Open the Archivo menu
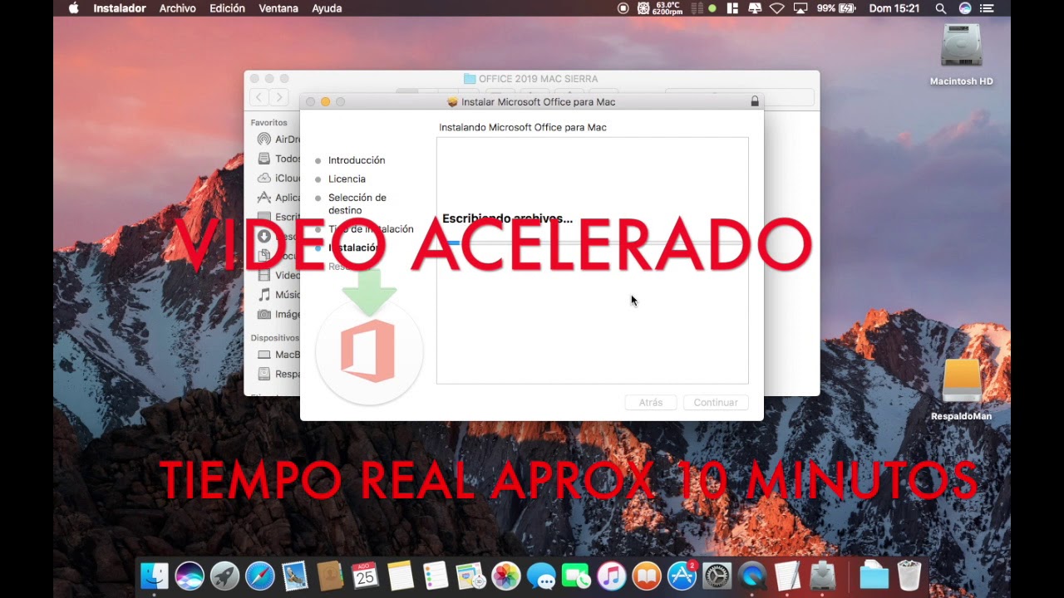The width and height of the screenshot is (1064, 598). [x=177, y=8]
